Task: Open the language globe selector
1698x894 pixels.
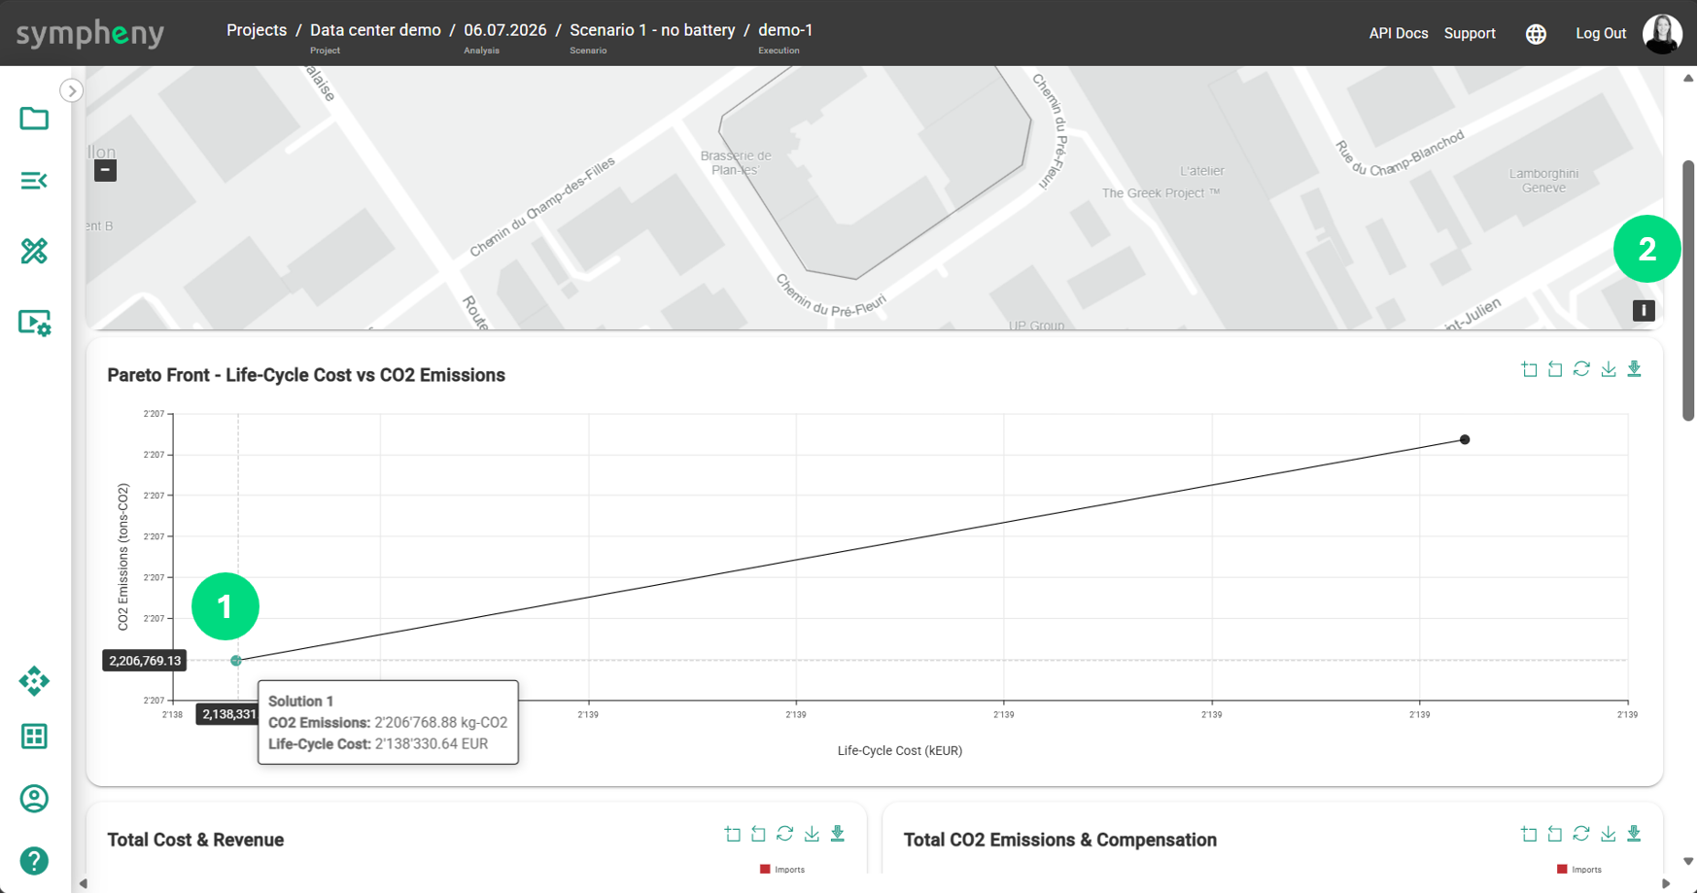Action: [1536, 34]
